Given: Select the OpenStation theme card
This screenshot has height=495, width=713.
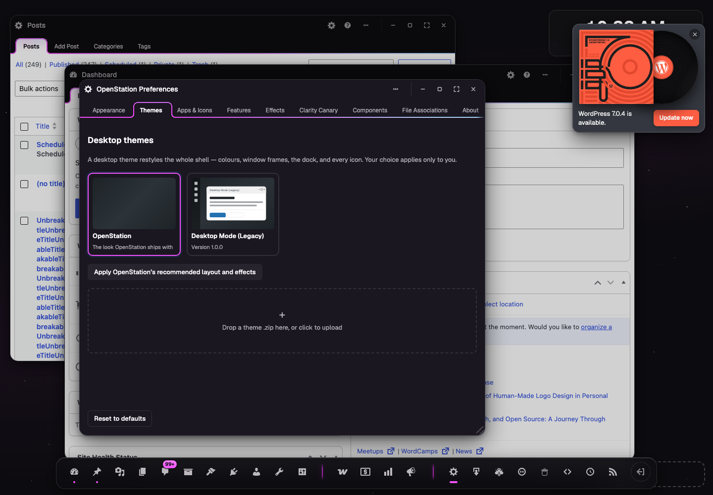Looking at the screenshot, I should pos(134,214).
